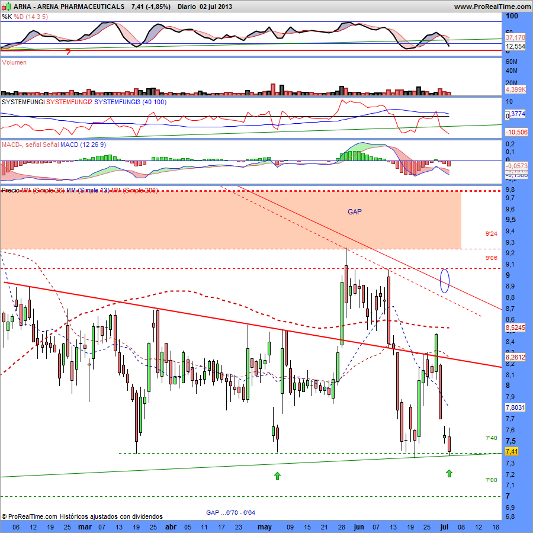Select the MACD (12 26 9) label
533x533 pixels.
(x=83, y=145)
